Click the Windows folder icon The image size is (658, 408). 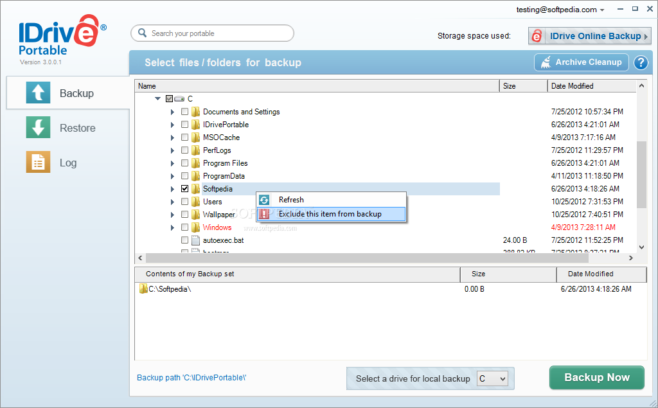coord(195,227)
